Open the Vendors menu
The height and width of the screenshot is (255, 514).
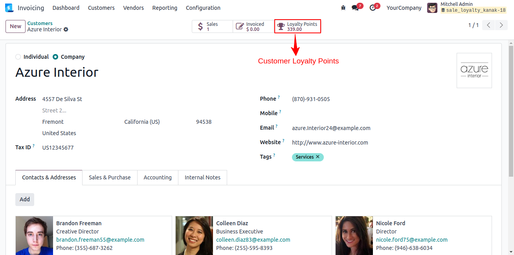pyautogui.click(x=134, y=8)
